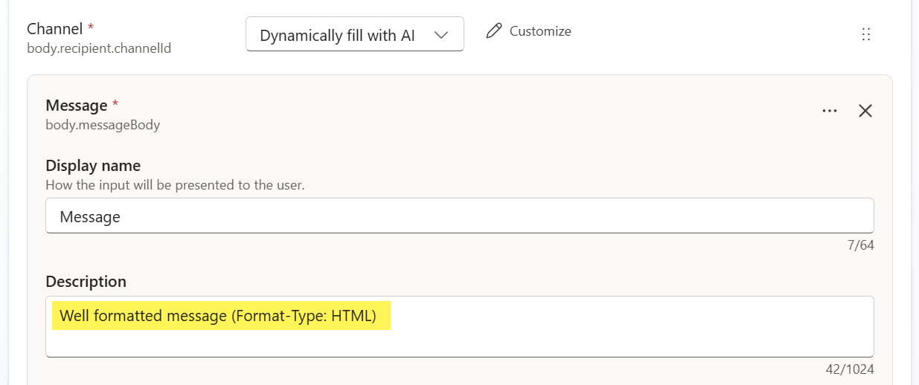This screenshot has height=385, width=919.
Task: Close the Message customization card
Action: click(865, 111)
